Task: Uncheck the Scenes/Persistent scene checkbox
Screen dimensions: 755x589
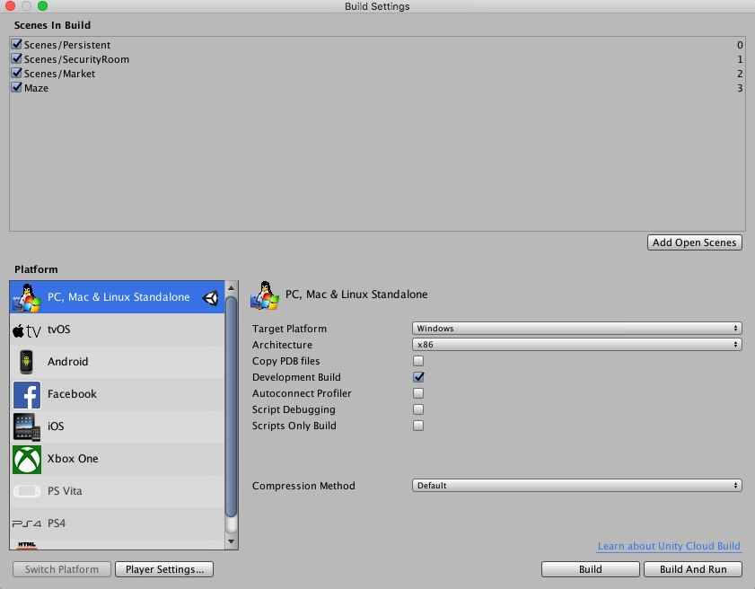Action: [17, 44]
